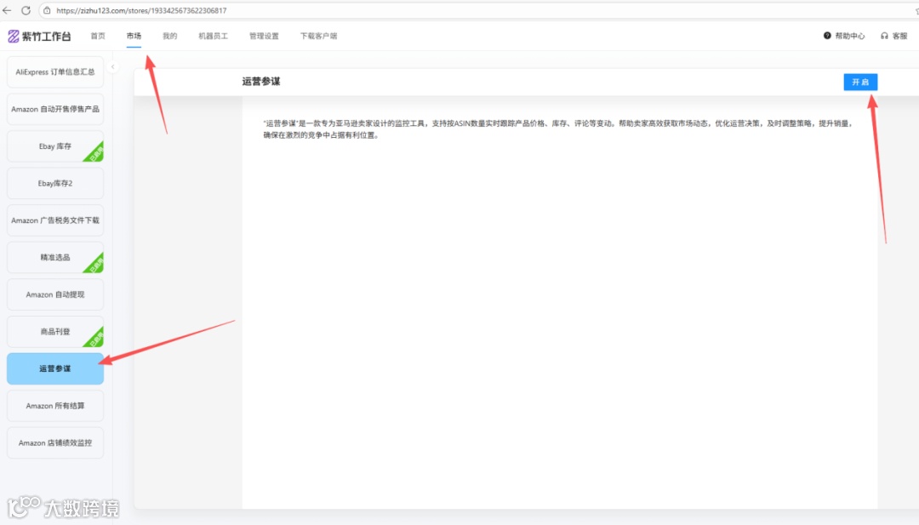Collapse the sidebar with the chevron

(x=112, y=67)
